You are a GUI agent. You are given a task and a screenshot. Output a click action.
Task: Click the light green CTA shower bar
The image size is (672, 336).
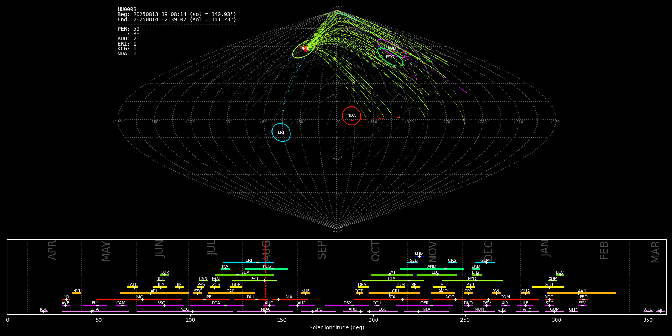click(393, 281)
